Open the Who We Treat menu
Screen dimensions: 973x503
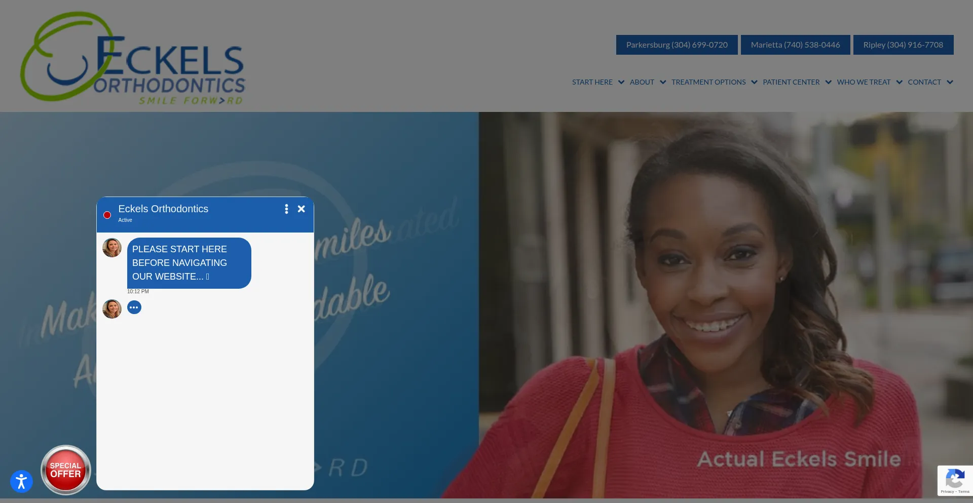pyautogui.click(x=864, y=82)
